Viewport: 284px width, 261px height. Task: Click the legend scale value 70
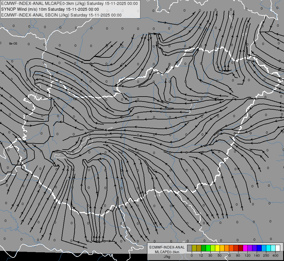click(229, 255)
